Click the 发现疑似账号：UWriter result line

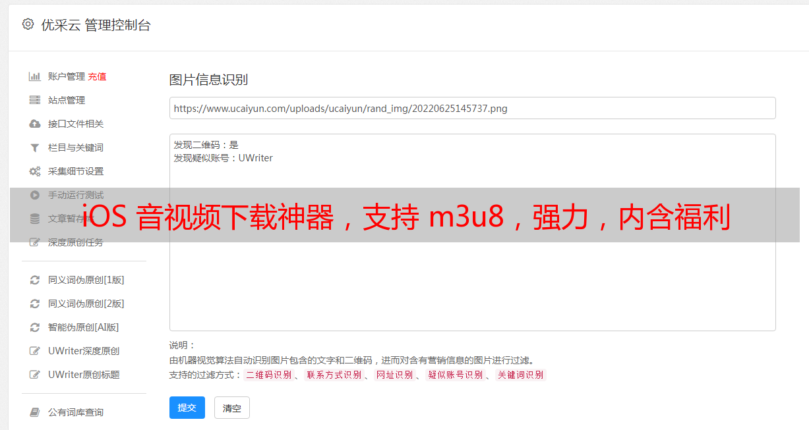coord(223,158)
